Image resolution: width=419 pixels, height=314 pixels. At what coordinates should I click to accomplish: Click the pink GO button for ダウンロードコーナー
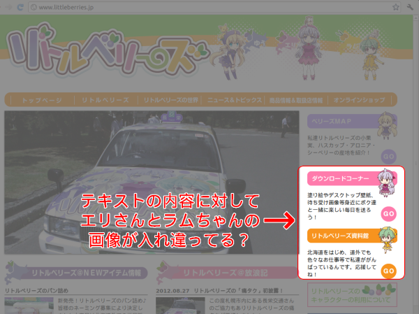(x=389, y=213)
